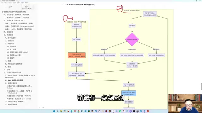Open outline entry 7.3 关键步骤详解

tap(11, 83)
